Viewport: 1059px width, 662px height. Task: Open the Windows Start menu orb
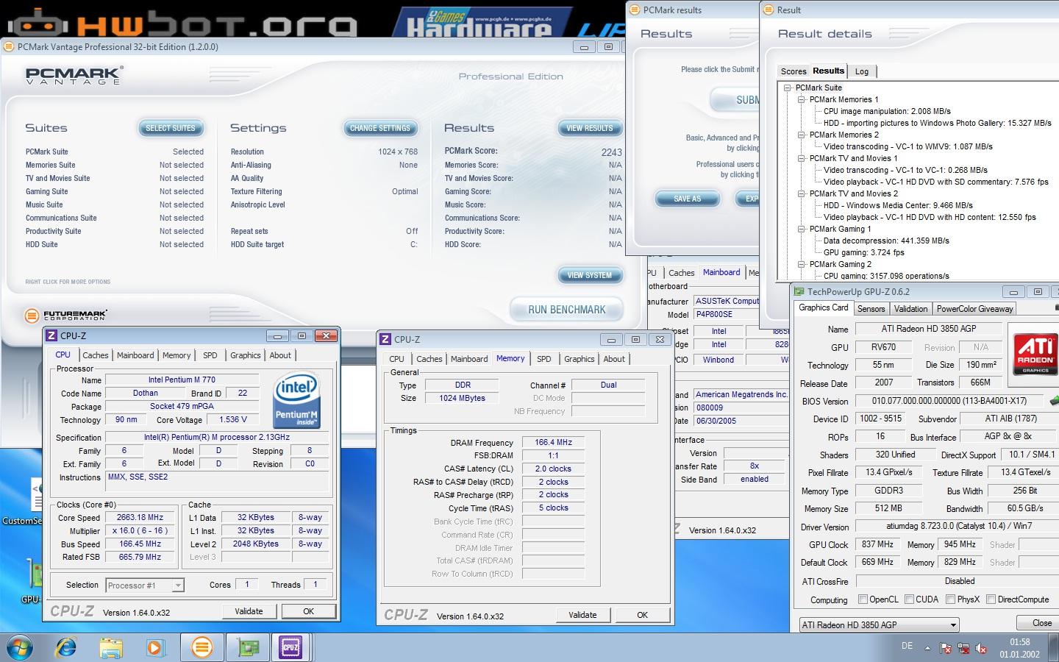click(19, 647)
